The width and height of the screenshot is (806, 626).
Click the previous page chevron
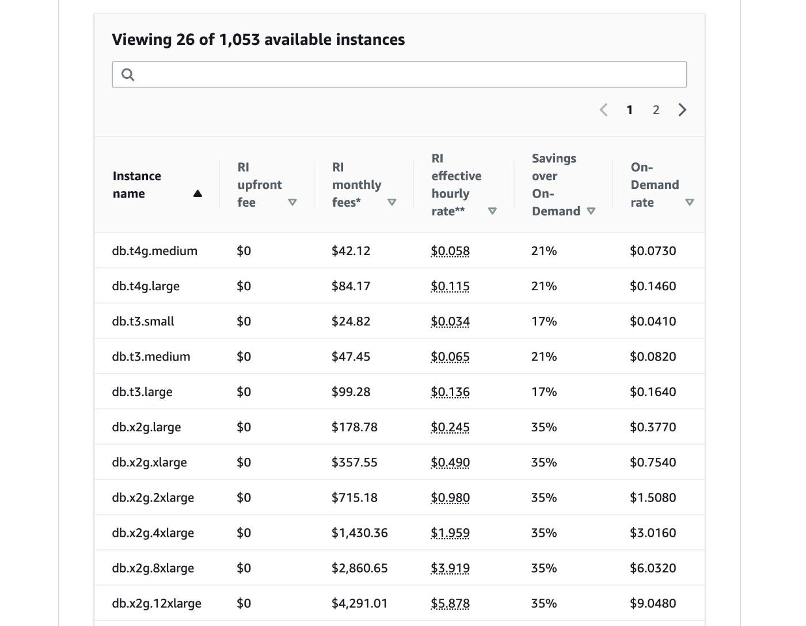coord(604,110)
